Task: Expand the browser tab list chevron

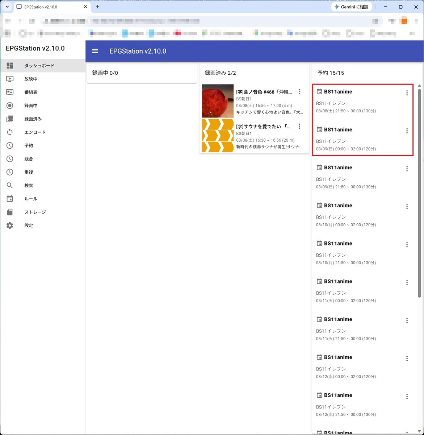Action: pos(7,7)
